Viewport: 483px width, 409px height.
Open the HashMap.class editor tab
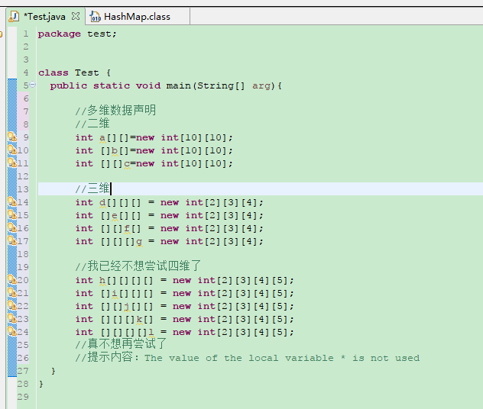point(137,17)
